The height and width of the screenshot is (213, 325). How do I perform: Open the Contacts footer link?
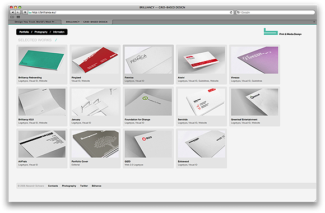[x=53, y=186]
